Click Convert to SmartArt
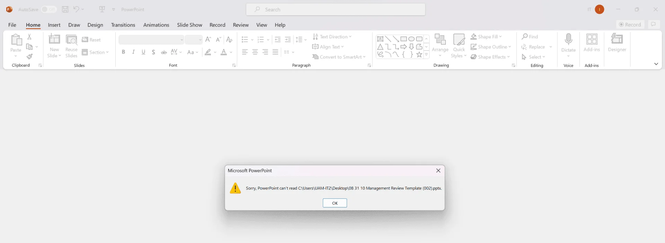The width and height of the screenshot is (665, 243). point(339,57)
